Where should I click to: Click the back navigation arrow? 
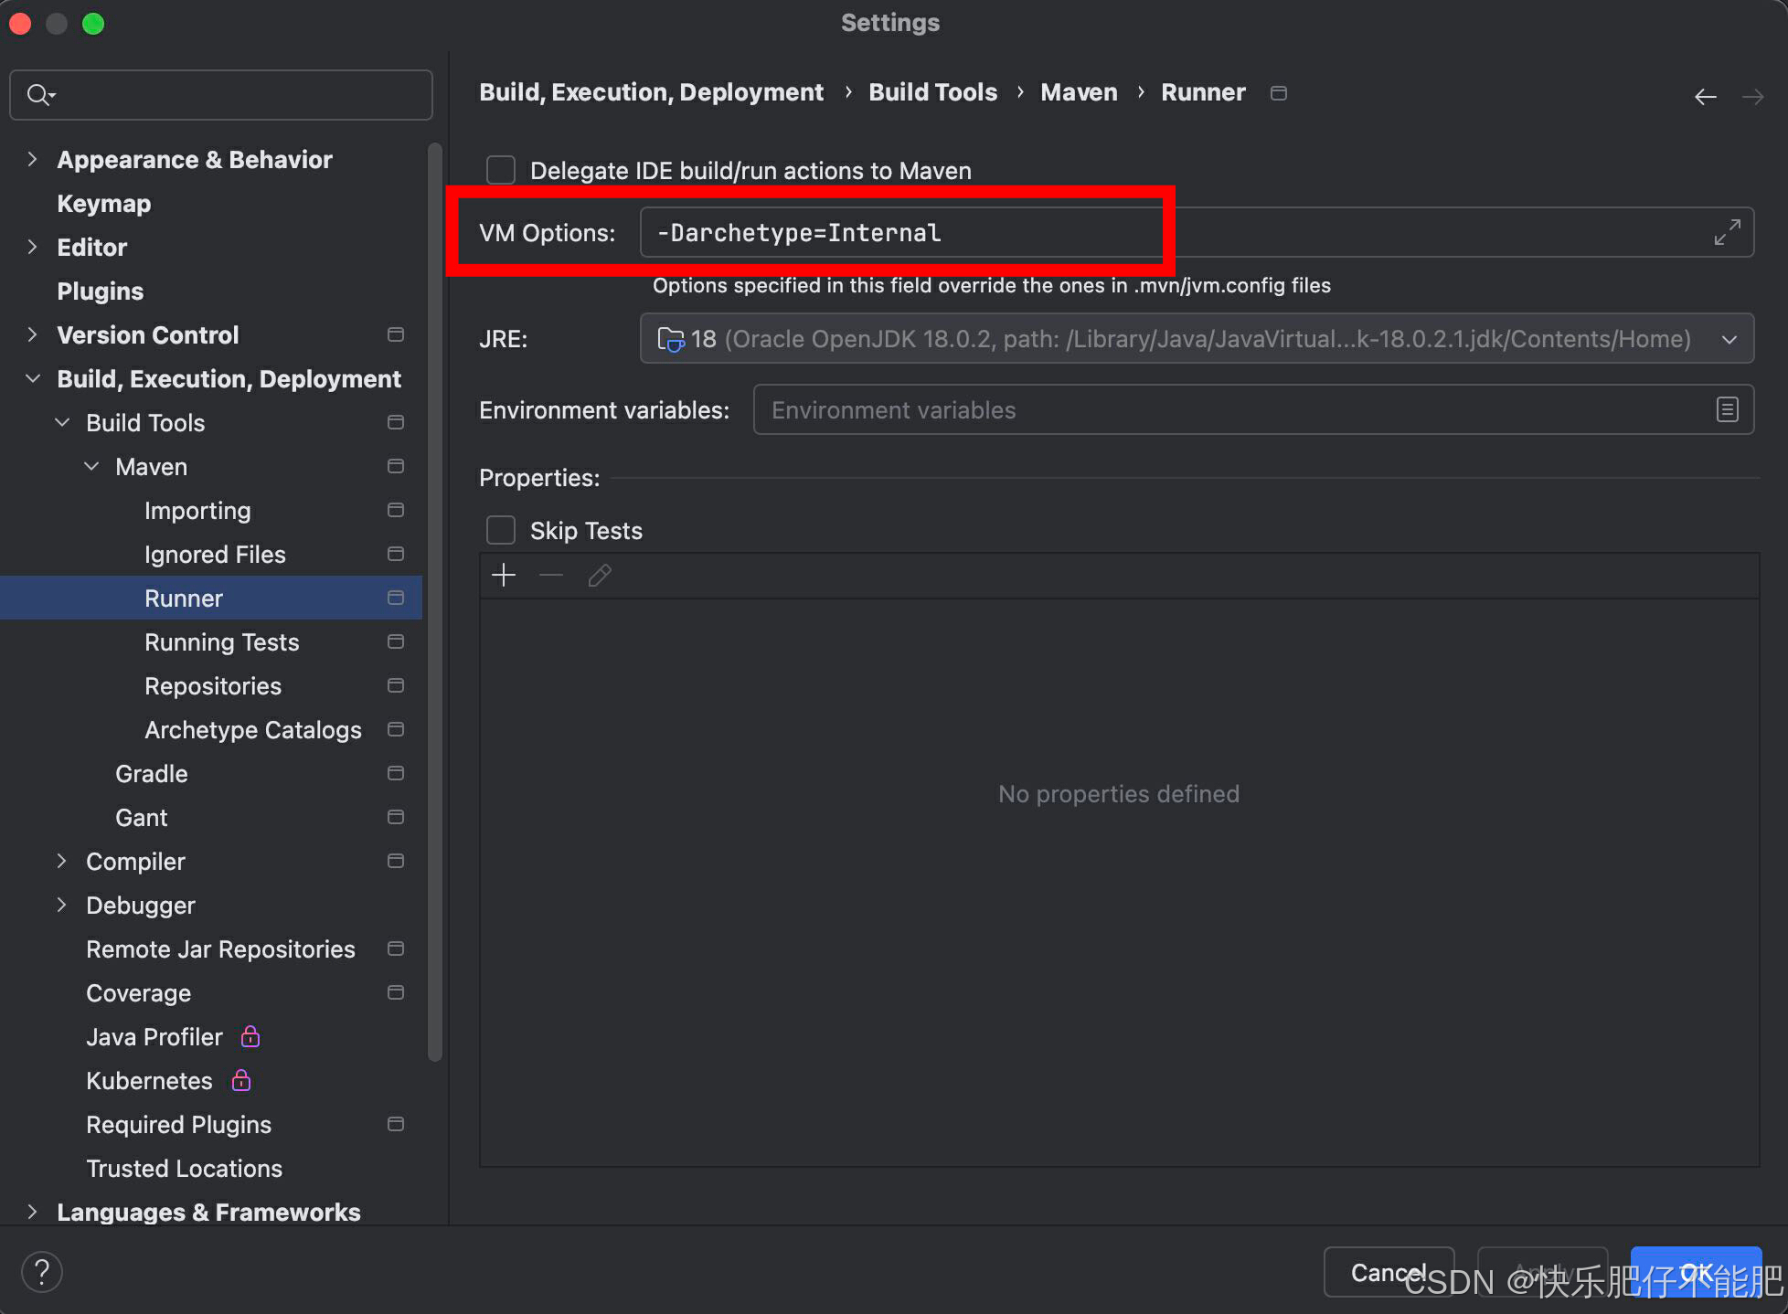1705,96
